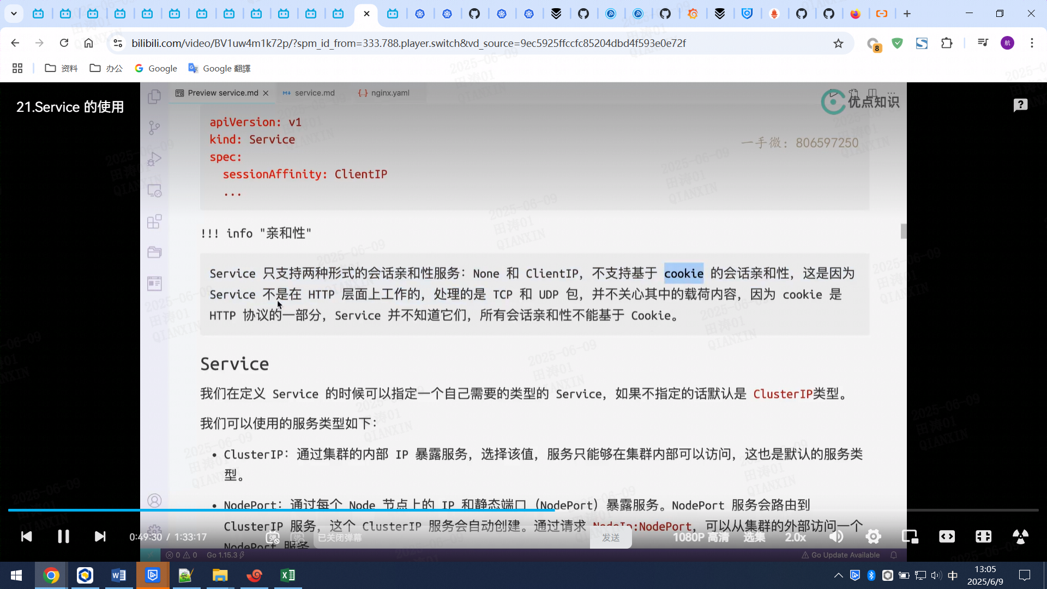Bookmark this page with star icon
The width and height of the screenshot is (1047, 589).
point(838,43)
